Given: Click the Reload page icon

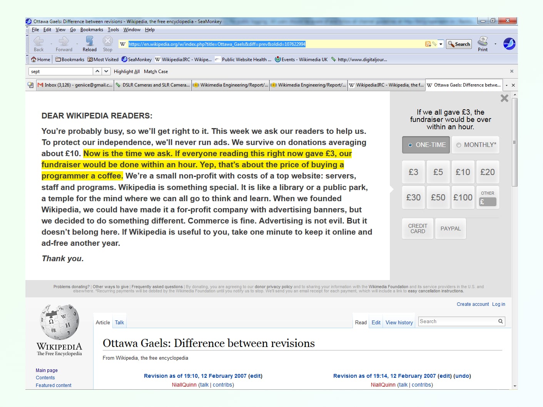Looking at the screenshot, I should click(89, 41).
